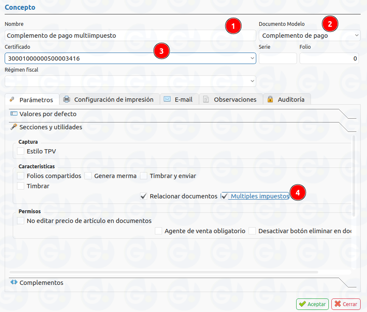
Task: Click the red X icon on Cerrar
Action: click(x=337, y=304)
